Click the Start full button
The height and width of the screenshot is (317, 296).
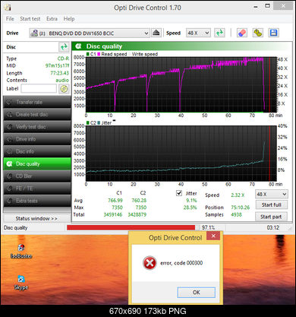point(272,204)
